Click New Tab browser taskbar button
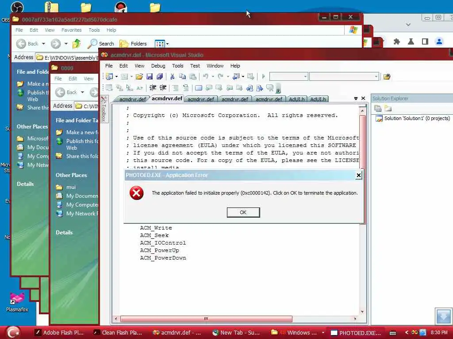Image resolution: width=453 pixels, height=339 pixels. coord(236,333)
